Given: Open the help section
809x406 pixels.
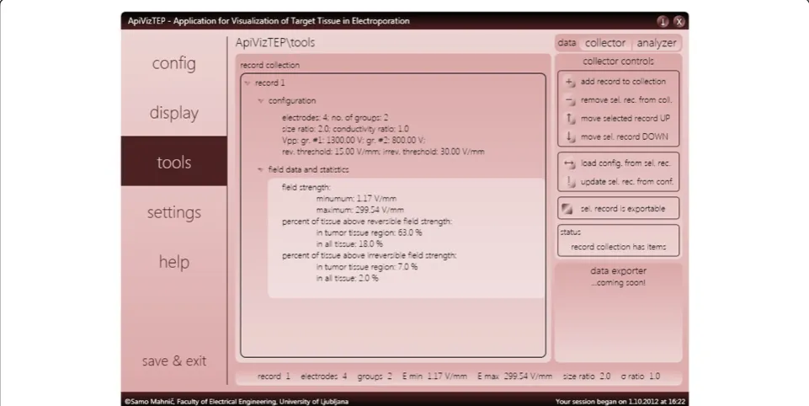Looking at the screenshot, I should [x=174, y=261].
